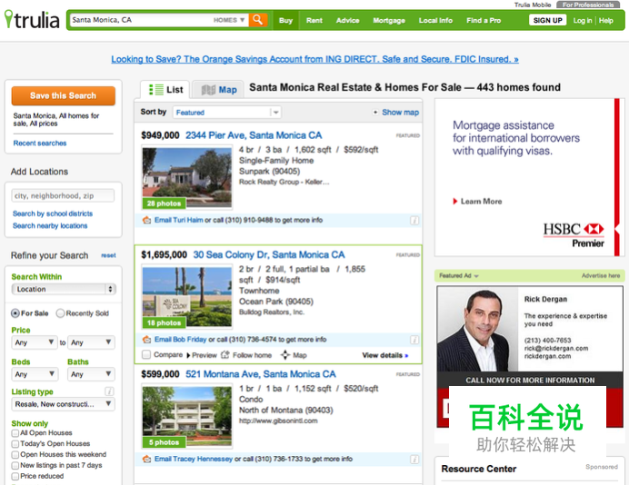Click Rick Dergan's agent photo

(x=478, y=329)
